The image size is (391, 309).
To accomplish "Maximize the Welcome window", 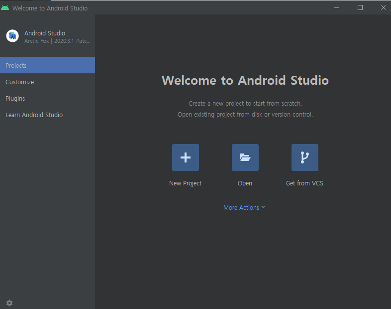I will coord(360,8).
